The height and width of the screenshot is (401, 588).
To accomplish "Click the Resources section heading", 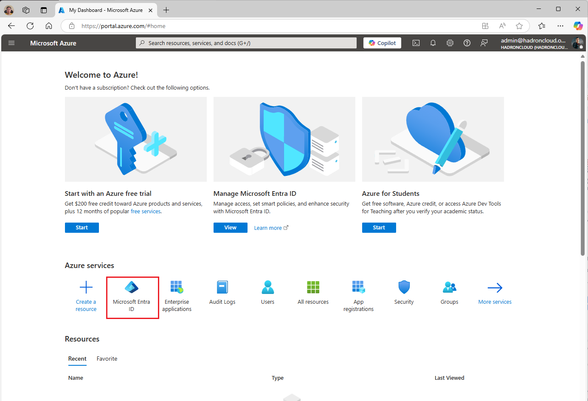I will point(82,339).
